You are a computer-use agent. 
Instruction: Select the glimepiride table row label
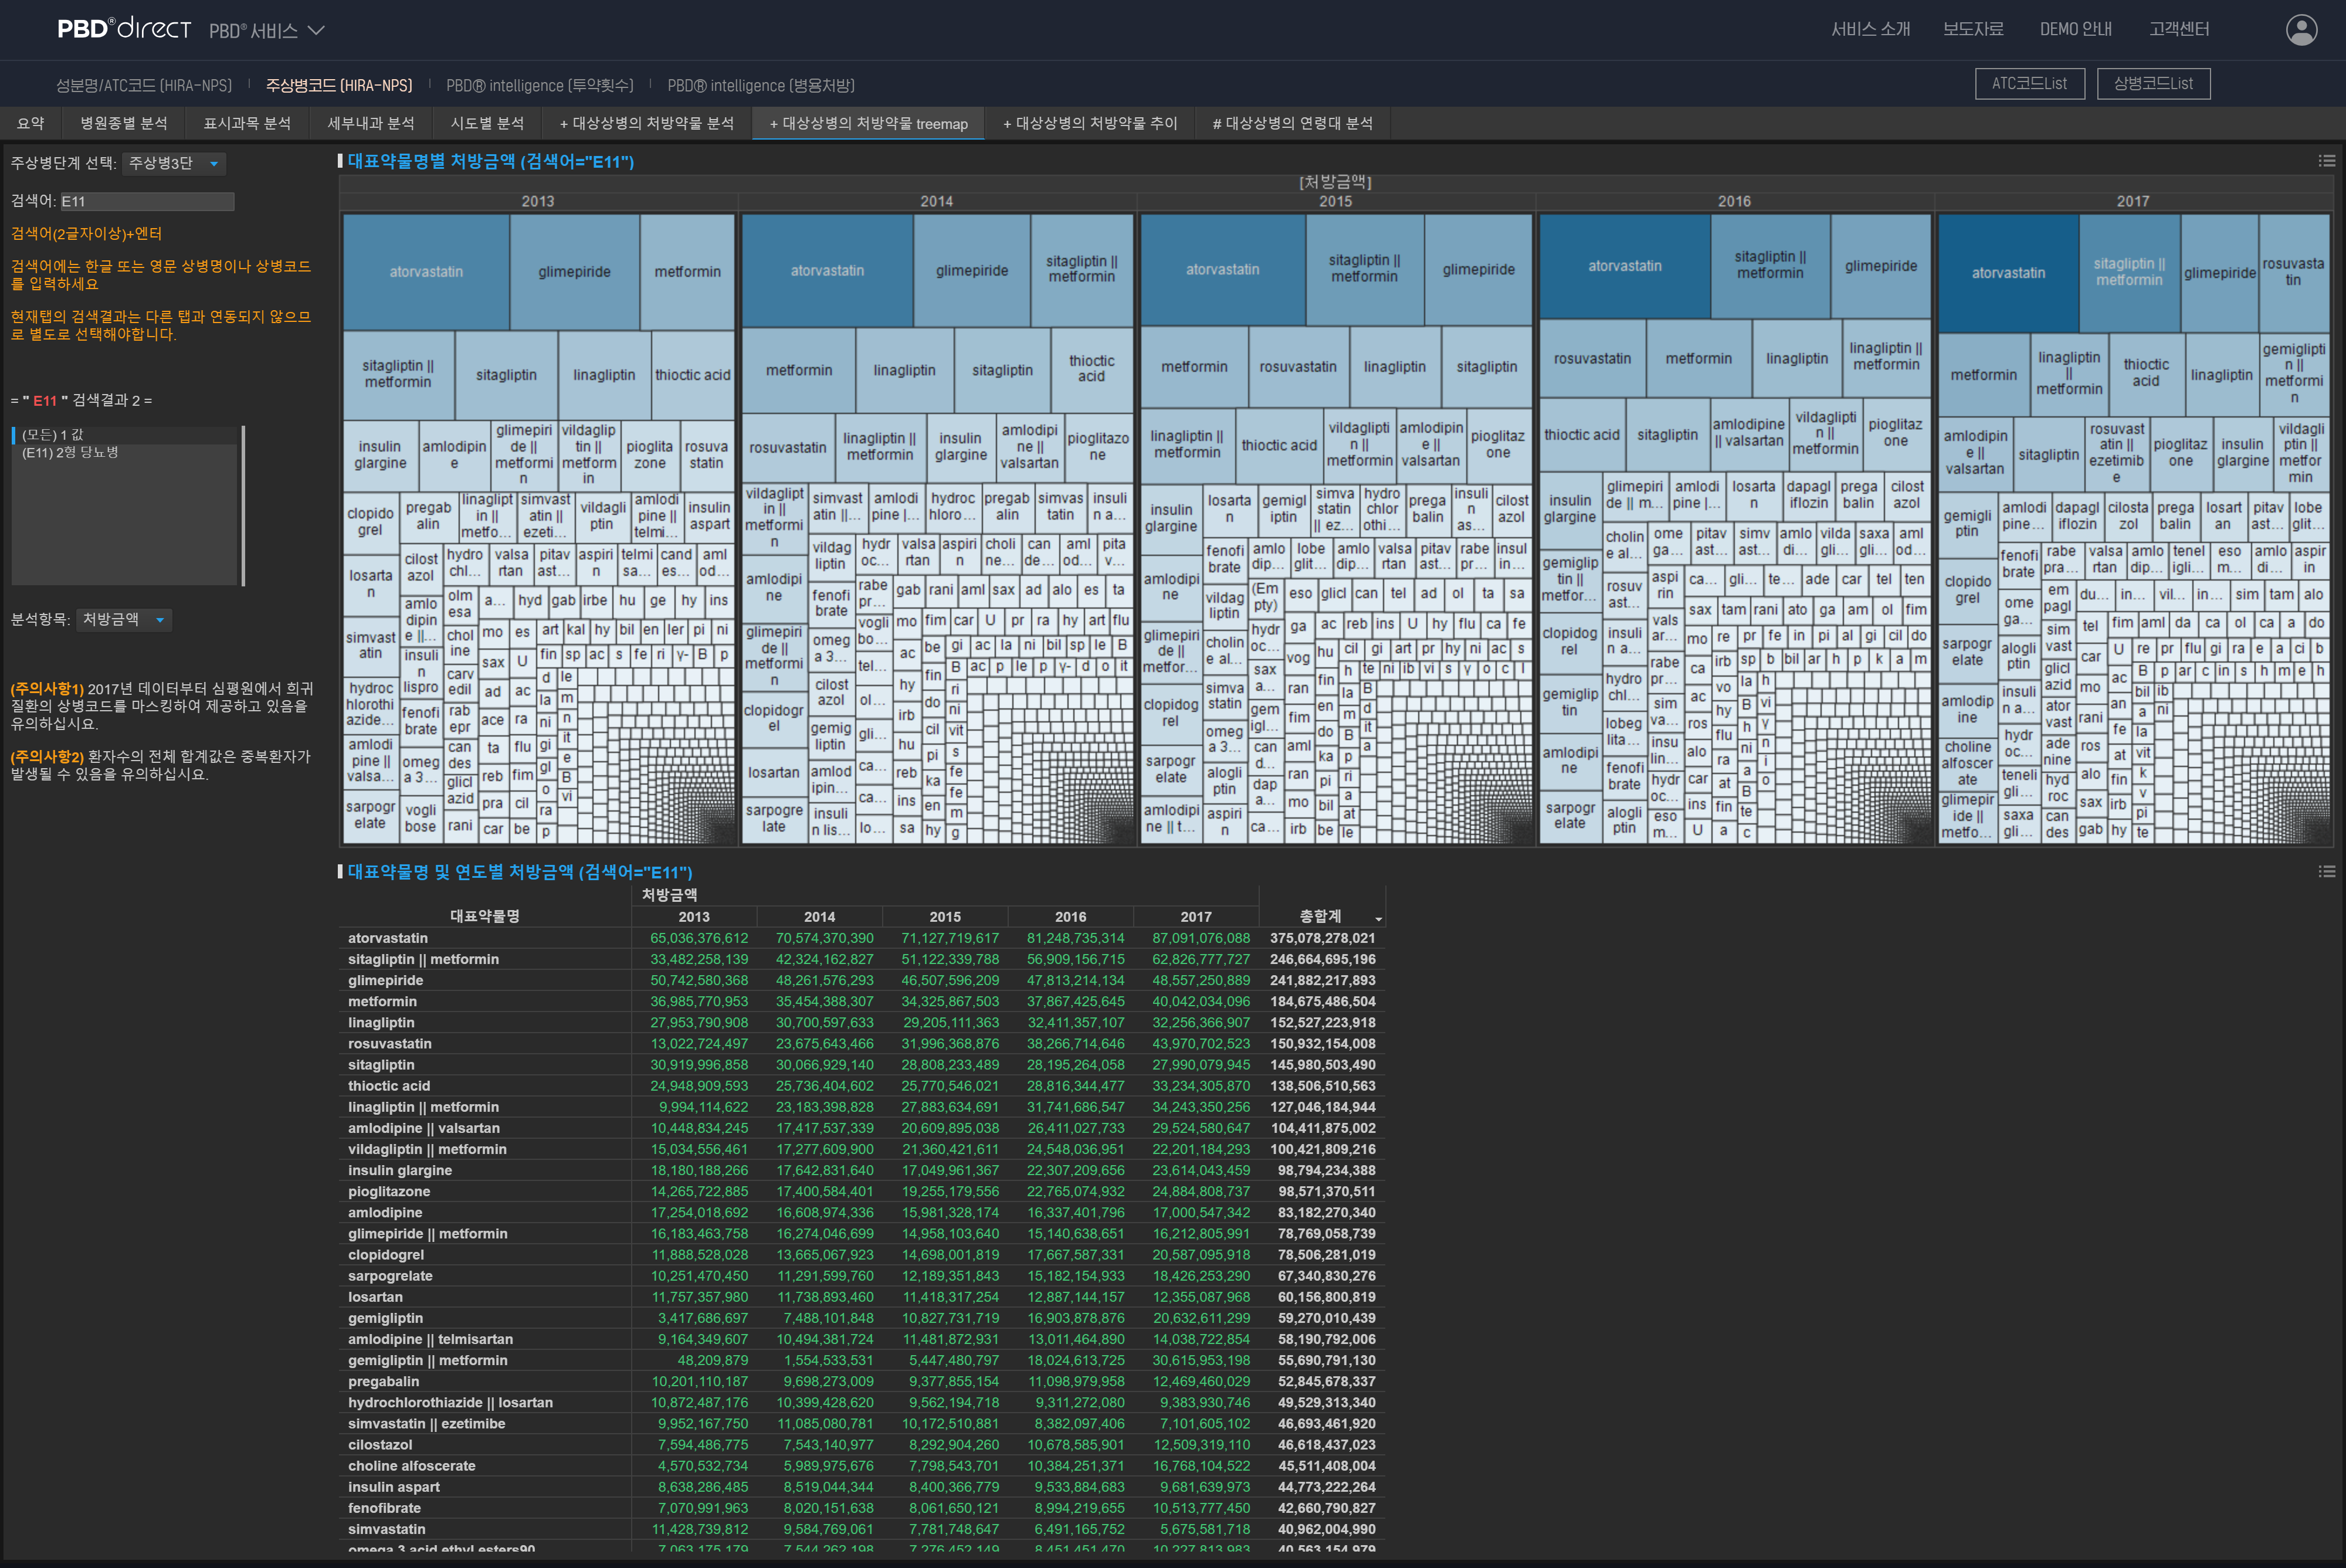[385, 980]
